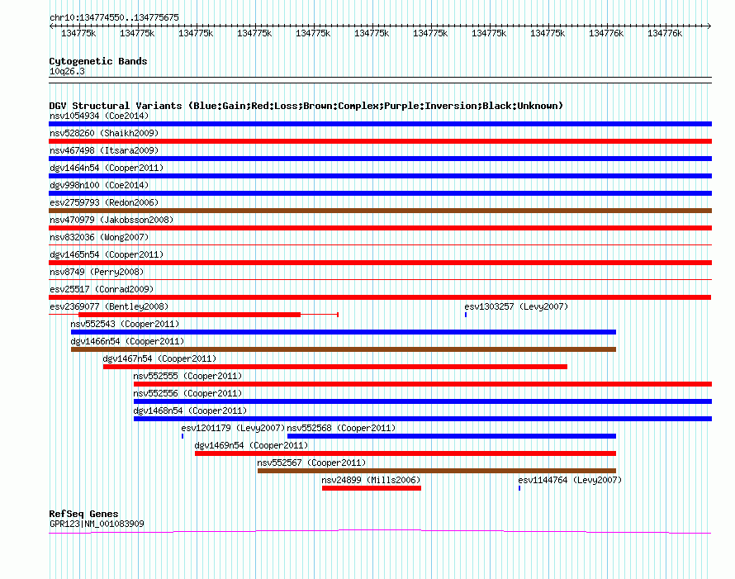Select esv1144764 (Levy2007) label

pos(570,480)
